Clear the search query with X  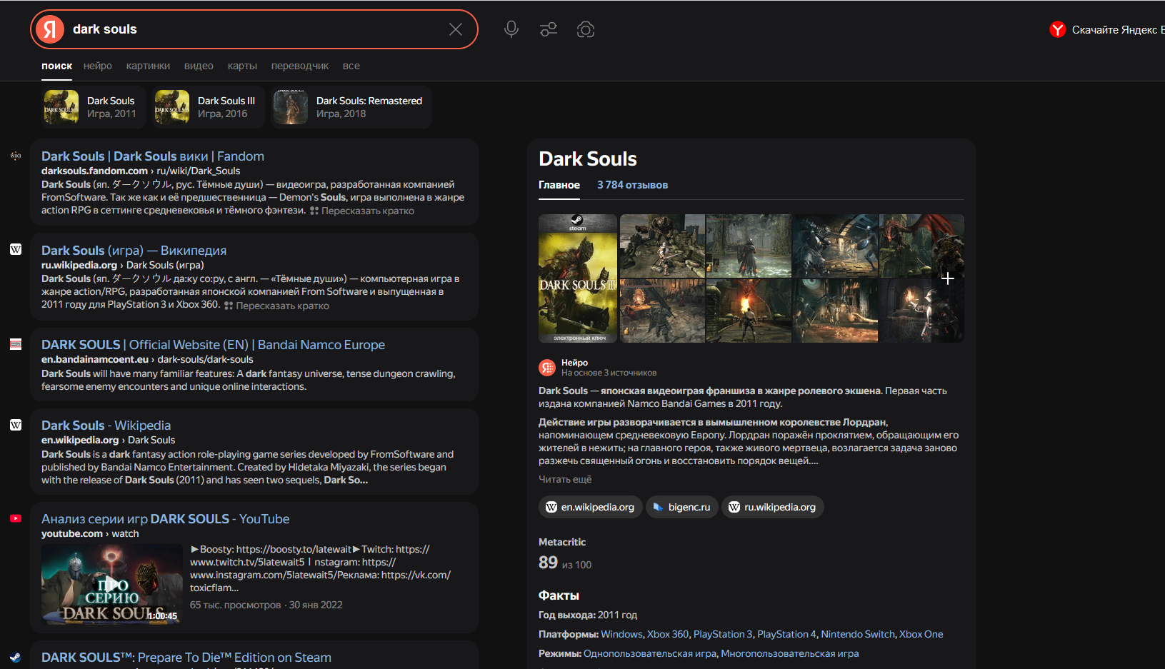(455, 29)
